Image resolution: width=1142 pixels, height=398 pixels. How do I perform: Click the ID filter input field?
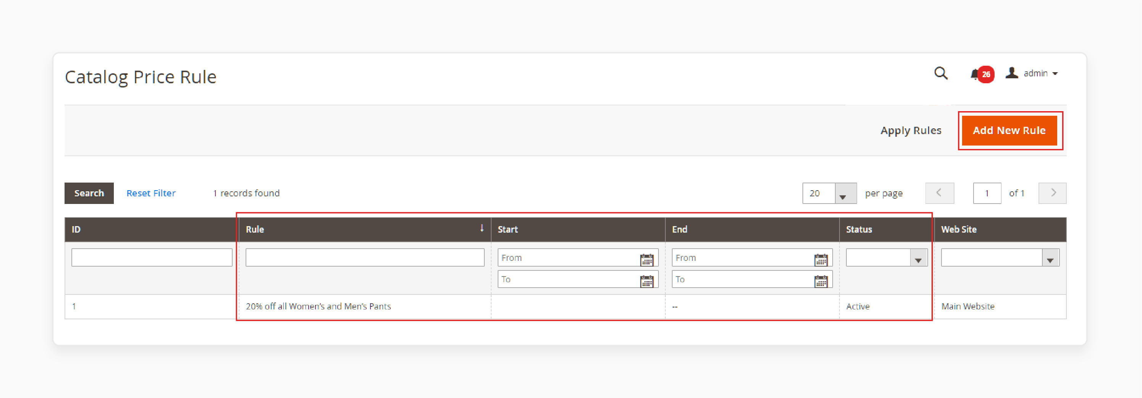click(152, 257)
